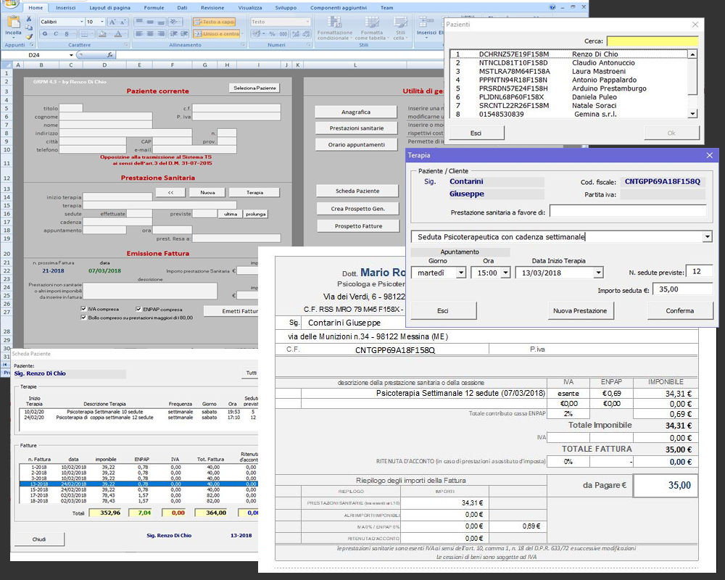Click the increase decimal places icon
Image resolution: width=725 pixels, height=580 pixels.
[295, 34]
